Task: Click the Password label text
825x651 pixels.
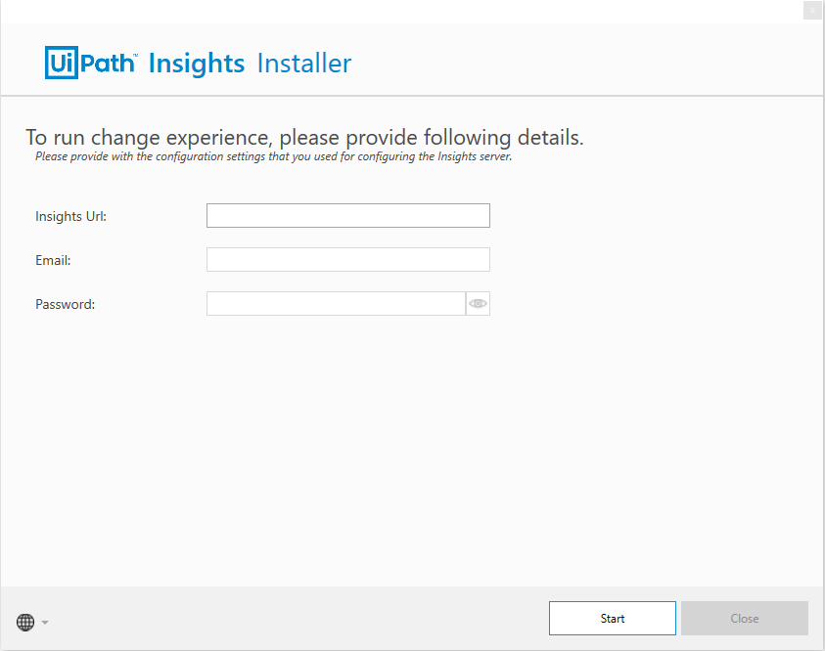Action: pos(66,305)
